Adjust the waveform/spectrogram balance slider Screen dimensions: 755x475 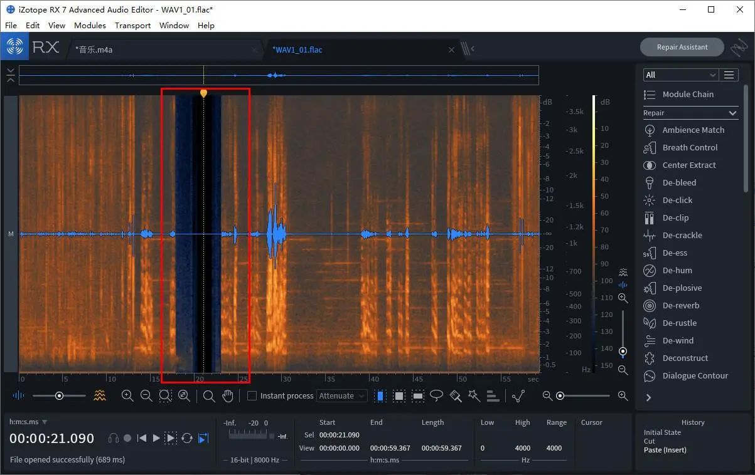(59, 395)
